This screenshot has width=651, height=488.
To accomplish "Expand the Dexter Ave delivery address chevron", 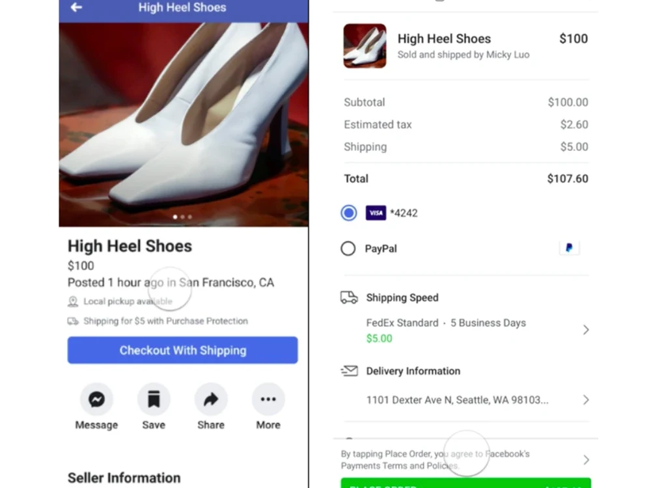I will pos(586,400).
